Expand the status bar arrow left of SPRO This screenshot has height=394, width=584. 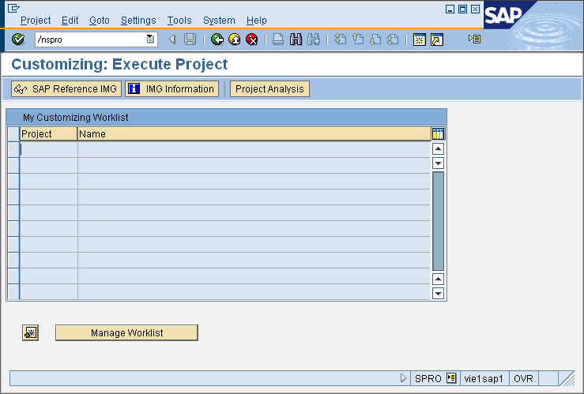point(404,379)
